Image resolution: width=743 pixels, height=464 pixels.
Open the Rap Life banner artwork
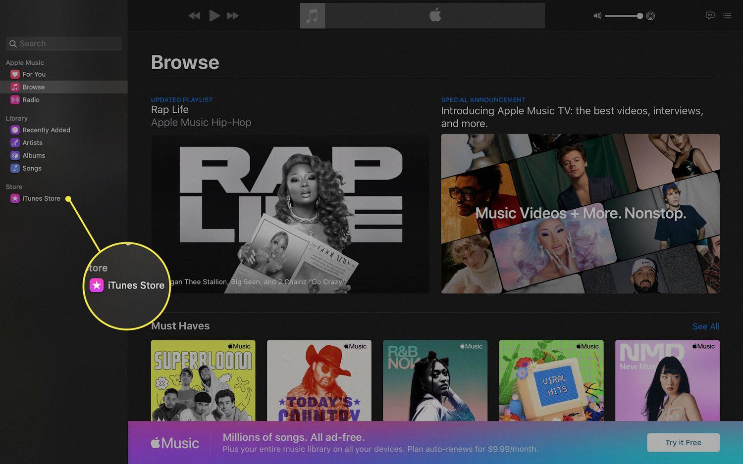click(x=290, y=214)
